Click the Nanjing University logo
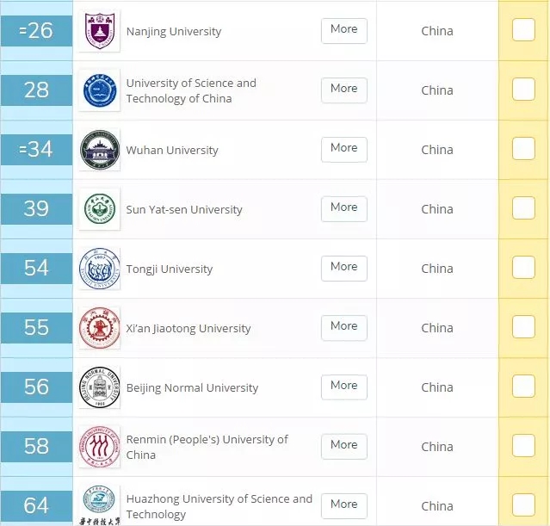 pyautogui.click(x=99, y=31)
